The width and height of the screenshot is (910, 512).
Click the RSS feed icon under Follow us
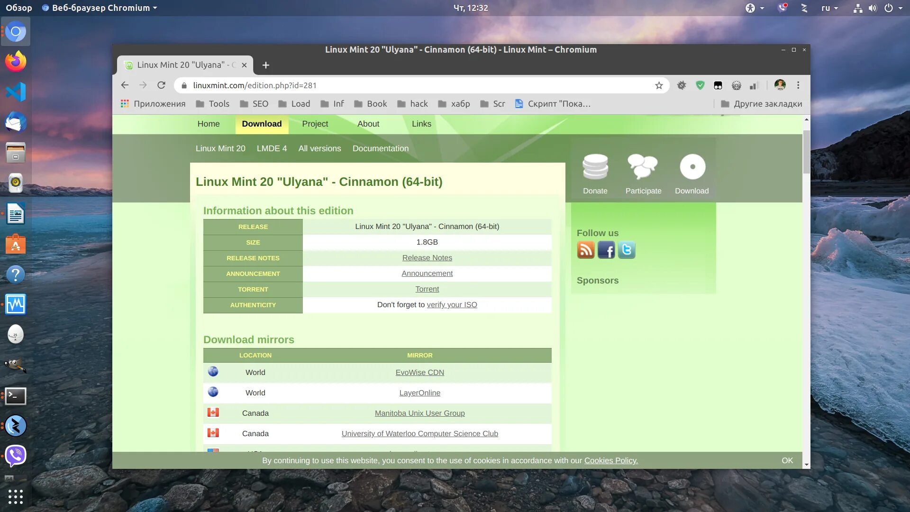[586, 250]
